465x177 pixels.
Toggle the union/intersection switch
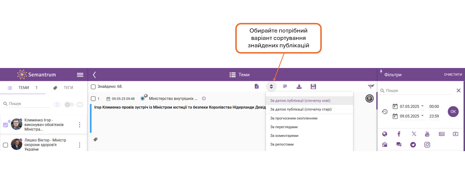coord(69,105)
